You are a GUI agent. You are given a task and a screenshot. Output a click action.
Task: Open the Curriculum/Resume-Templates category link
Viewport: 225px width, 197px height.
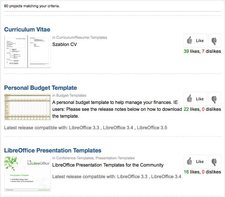coord(82,37)
